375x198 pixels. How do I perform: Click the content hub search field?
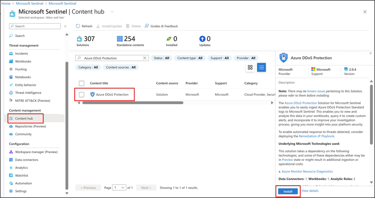coord(112,58)
